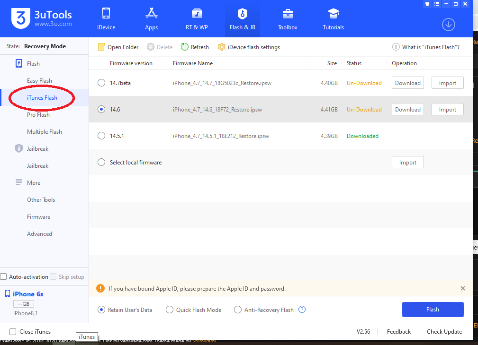Choose Select local firmware radio button
Image resolution: width=478 pixels, height=345 pixels.
(x=101, y=162)
